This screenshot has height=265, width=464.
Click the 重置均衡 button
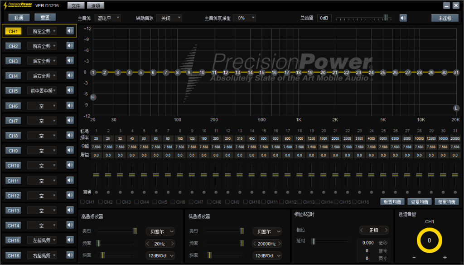click(x=392, y=202)
